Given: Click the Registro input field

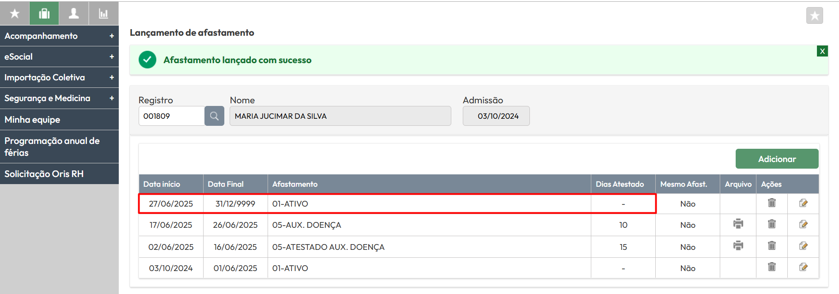Looking at the screenshot, I should click(x=171, y=116).
